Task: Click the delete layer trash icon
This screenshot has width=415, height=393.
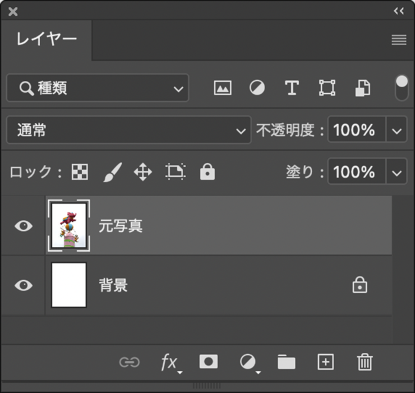Action: coord(365,362)
